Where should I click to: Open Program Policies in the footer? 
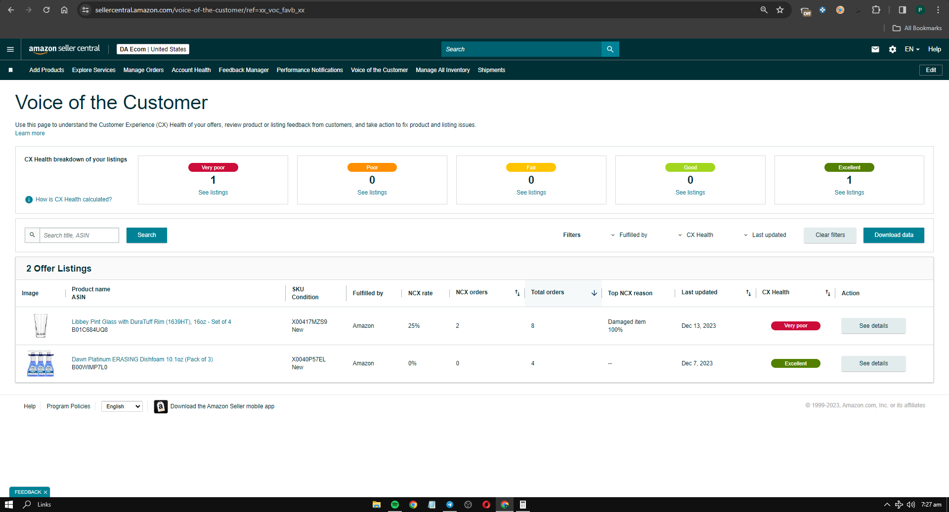[x=69, y=406]
